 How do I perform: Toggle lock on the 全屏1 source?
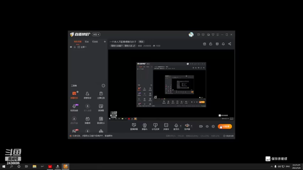[75, 47]
